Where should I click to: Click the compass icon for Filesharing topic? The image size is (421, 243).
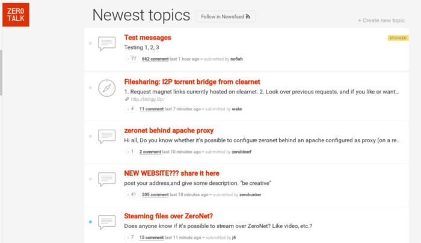click(x=106, y=88)
